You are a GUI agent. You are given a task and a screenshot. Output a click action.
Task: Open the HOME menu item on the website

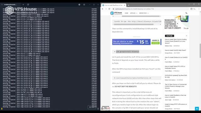[x=126, y=13]
